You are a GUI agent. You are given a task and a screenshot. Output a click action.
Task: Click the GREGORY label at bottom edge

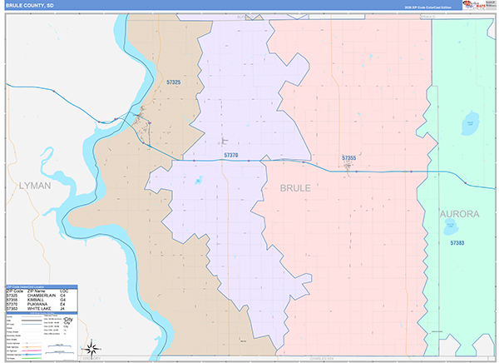(91, 359)
